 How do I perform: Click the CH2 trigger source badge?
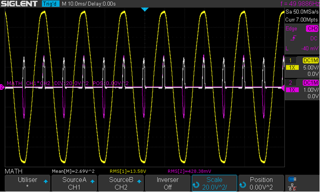312,28
